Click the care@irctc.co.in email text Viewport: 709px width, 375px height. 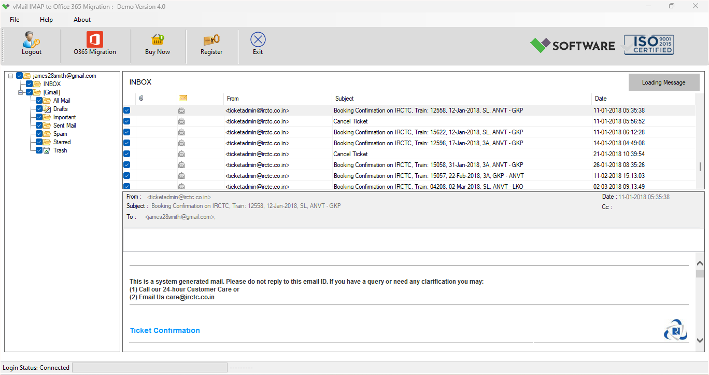(190, 297)
